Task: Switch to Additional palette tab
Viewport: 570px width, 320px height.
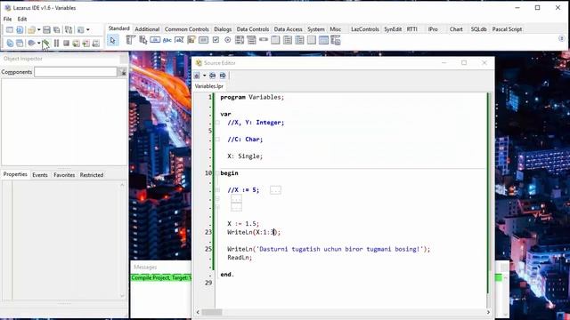Action: pos(147,29)
